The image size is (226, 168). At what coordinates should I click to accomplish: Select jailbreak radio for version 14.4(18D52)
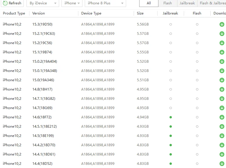point(171,164)
